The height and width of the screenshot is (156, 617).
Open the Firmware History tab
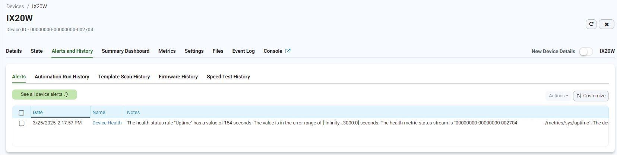tap(178, 77)
